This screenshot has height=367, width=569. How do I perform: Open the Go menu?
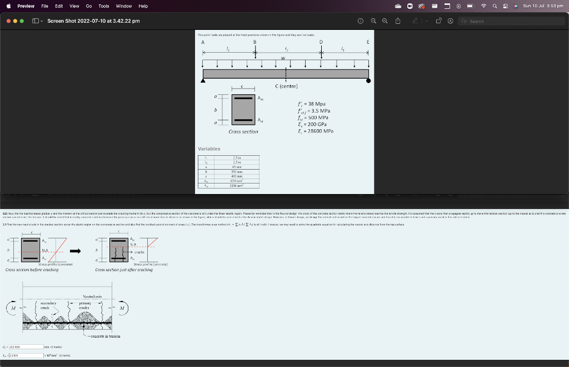coord(88,6)
